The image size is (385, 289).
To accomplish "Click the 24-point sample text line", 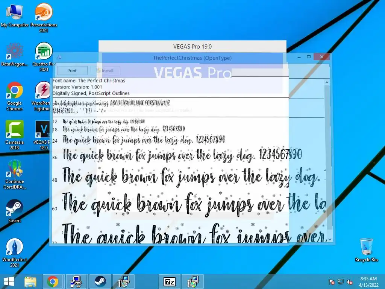I will [x=144, y=140].
